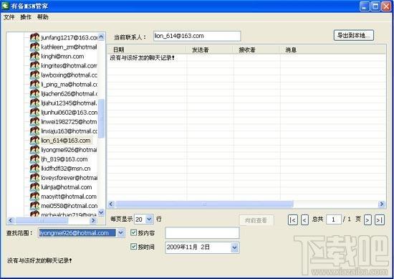
Task: Click the contact list vertical scrollbar thumb
Action: point(101,118)
